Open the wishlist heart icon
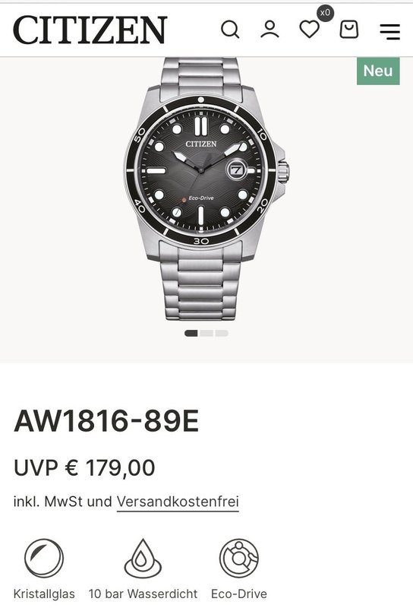The width and height of the screenshot is (413, 608). [x=310, y=30]
